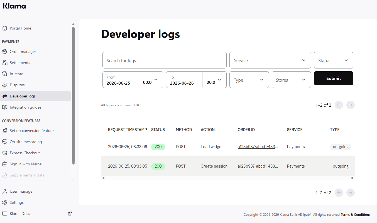
Task: Open the To time dropdown
Action: [214, 80]
